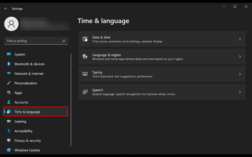Open the user profile avatar
The height and width of the screenshot is (157, 252).
11,24
